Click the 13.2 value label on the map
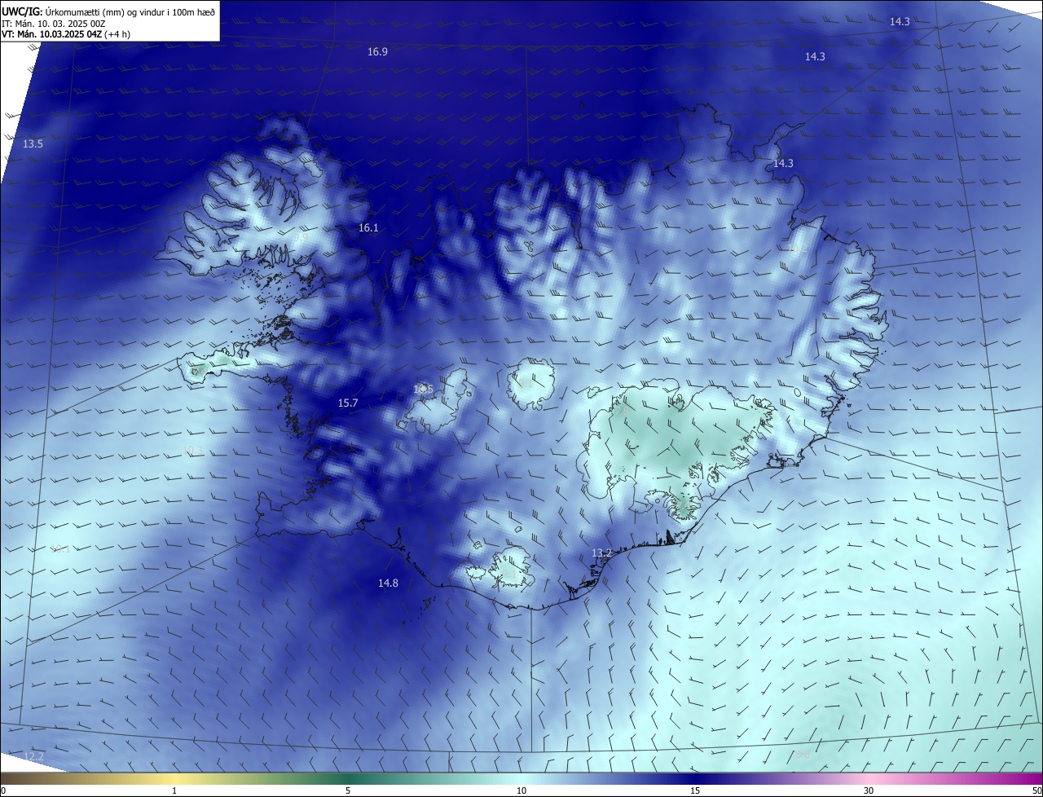The image size is (1043, 797). coord(601,553)
